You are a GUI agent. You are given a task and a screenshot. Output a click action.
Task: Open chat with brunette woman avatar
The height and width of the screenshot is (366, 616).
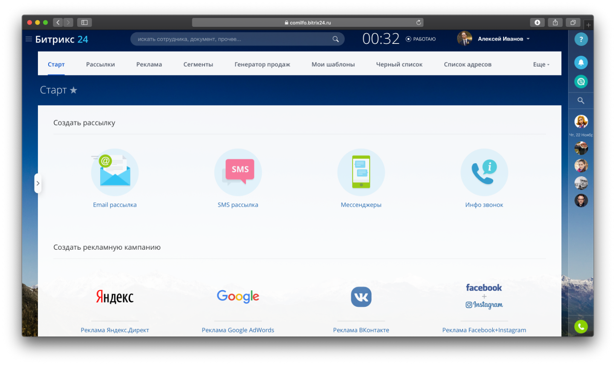581,166
